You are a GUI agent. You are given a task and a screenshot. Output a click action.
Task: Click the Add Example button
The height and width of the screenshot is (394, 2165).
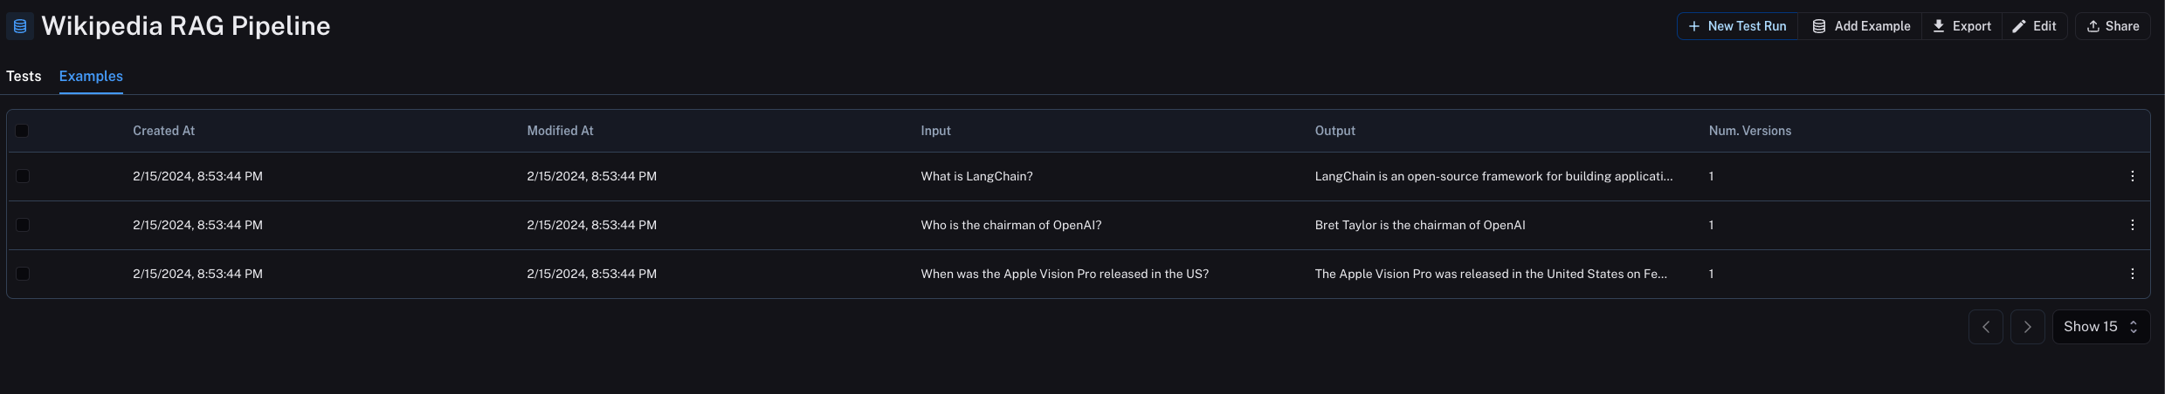[1860, 26]
